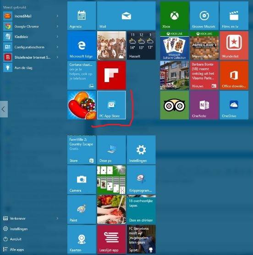Open the Wunderlist tile
This screenshot has height=255, width=253.
[x=234, y=45]
